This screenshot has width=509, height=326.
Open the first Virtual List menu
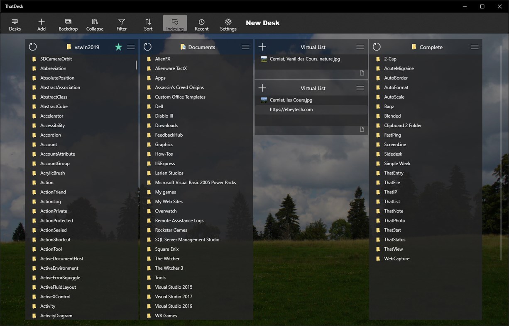360,47
